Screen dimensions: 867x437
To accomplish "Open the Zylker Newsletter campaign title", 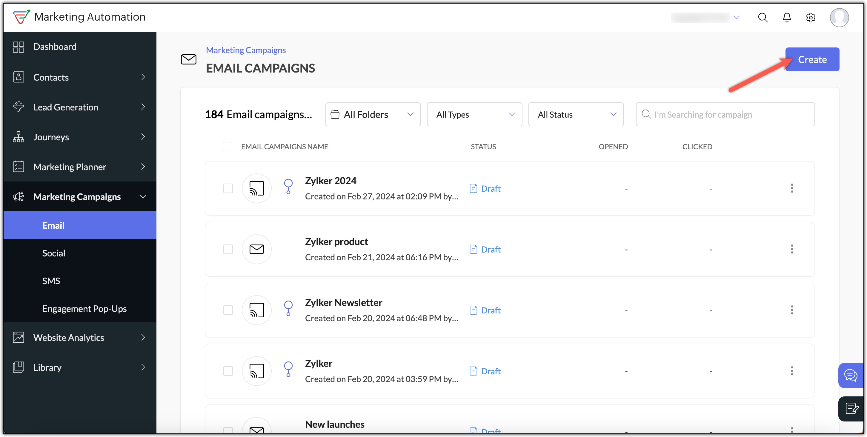I will 343,302.
